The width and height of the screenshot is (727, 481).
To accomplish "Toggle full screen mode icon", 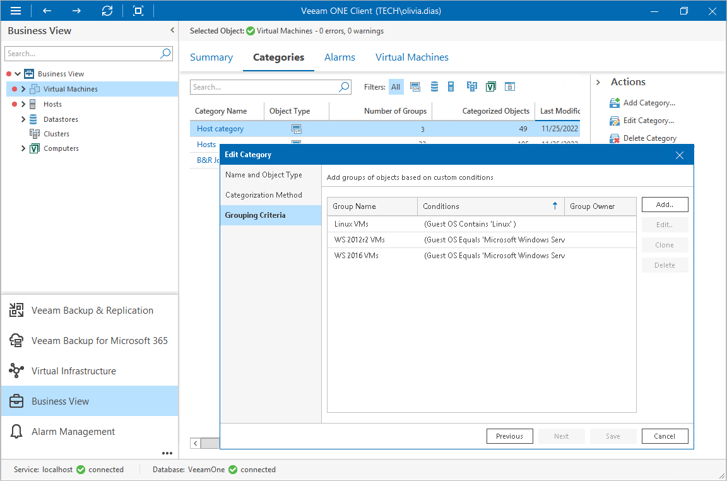I will pyautogui.click(x=138, y=11).
